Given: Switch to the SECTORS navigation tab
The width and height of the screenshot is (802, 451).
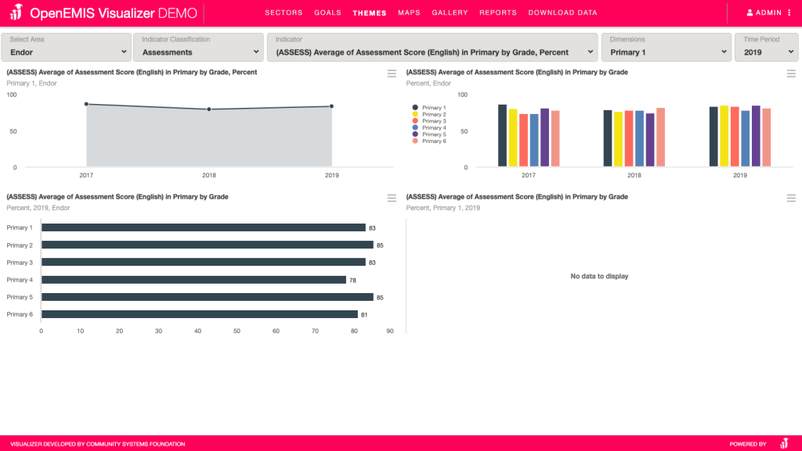Looking at the screenshot, I should coord(284,13).
